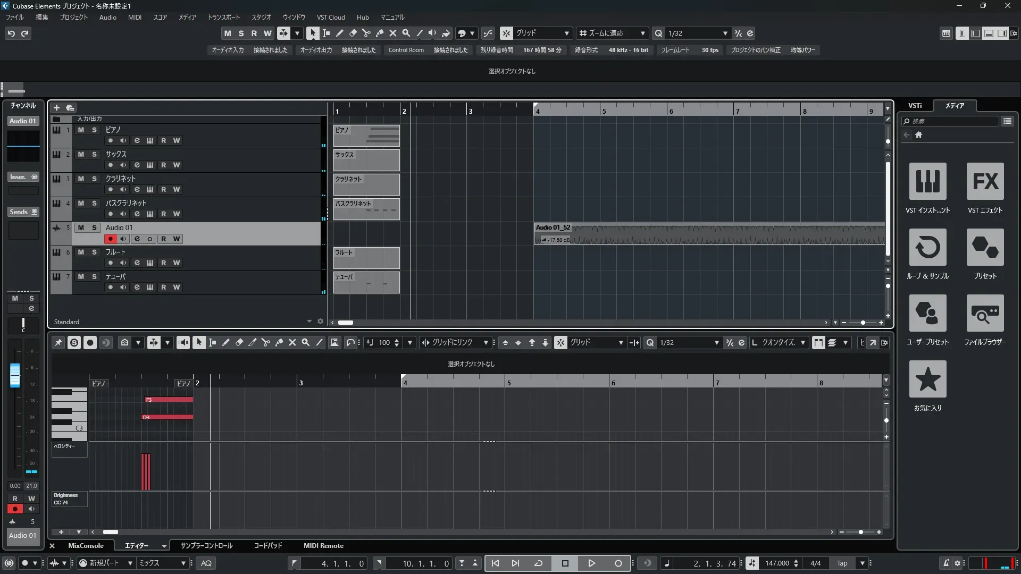Select the Glue tool in top toolbar
Viewport: 1021px width, 574px height.
pyautogui.click(x=379, y=33)
